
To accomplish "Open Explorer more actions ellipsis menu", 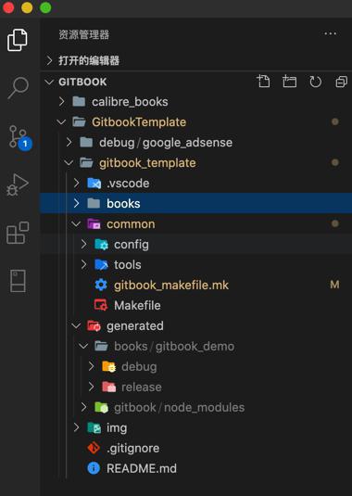I will pos(330,33).
